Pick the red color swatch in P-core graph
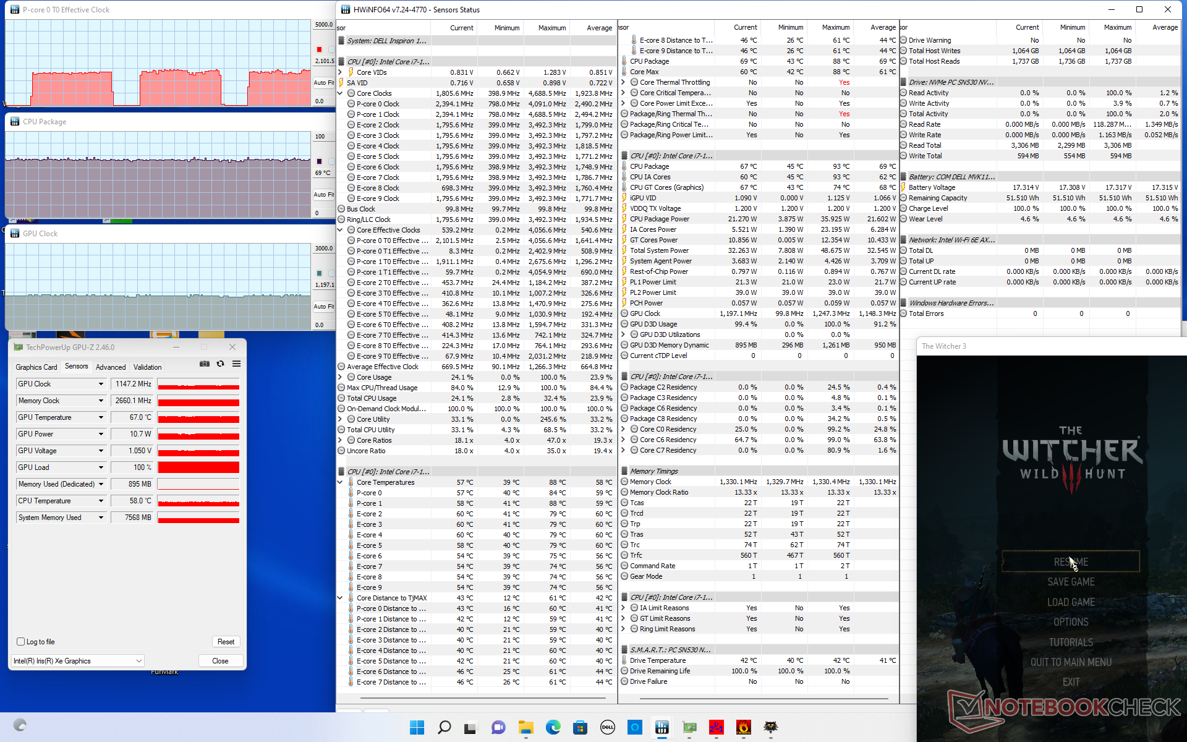The image size is (1187, 742). [x=319, y=49]
